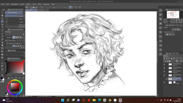Click the Layer 5 thumbnail
The height and width of the screenshot is (103, 183).
[170, 79]
